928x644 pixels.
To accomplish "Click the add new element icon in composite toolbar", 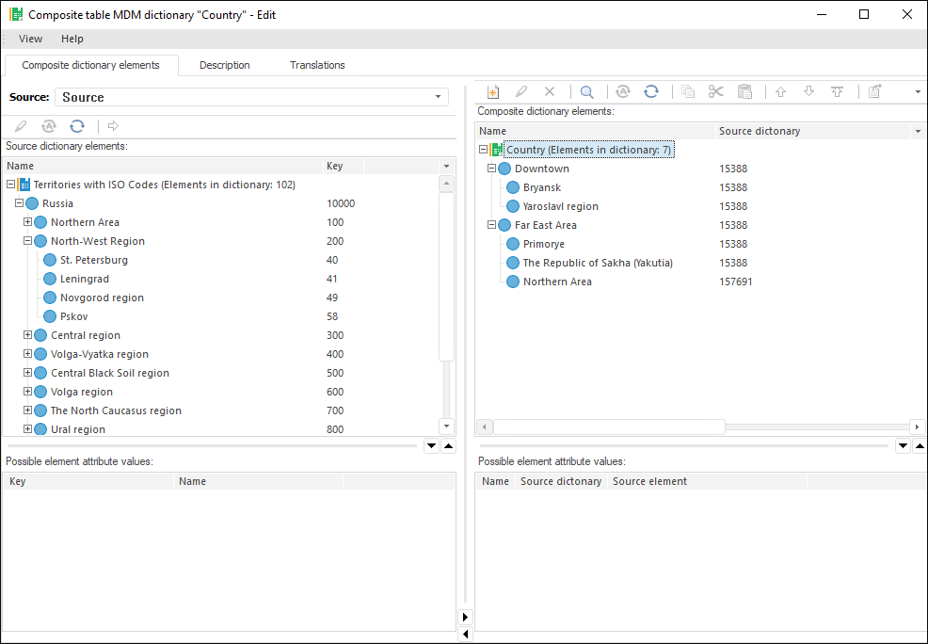I will [x=491, y=91].
